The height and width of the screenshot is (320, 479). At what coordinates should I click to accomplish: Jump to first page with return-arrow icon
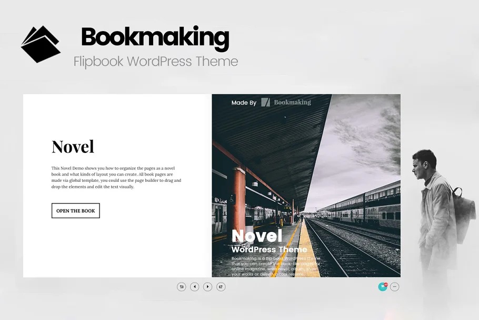coord(182,287)
